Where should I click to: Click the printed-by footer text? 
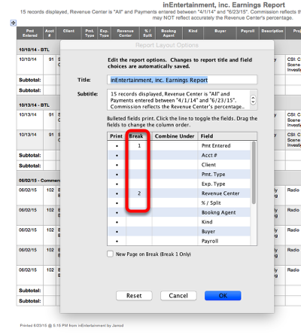tap(71, 325)
